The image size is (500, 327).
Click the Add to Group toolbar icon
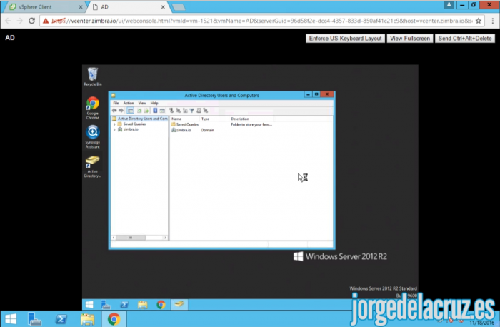206,111
